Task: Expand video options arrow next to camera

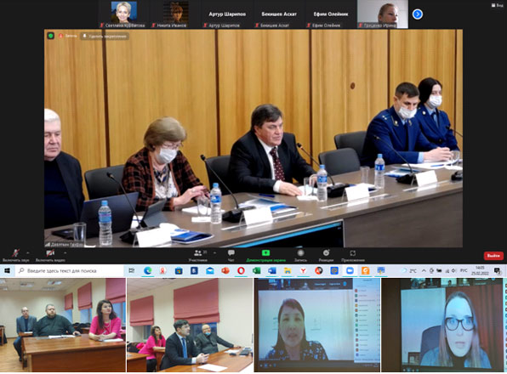Action: click(65, 253)
